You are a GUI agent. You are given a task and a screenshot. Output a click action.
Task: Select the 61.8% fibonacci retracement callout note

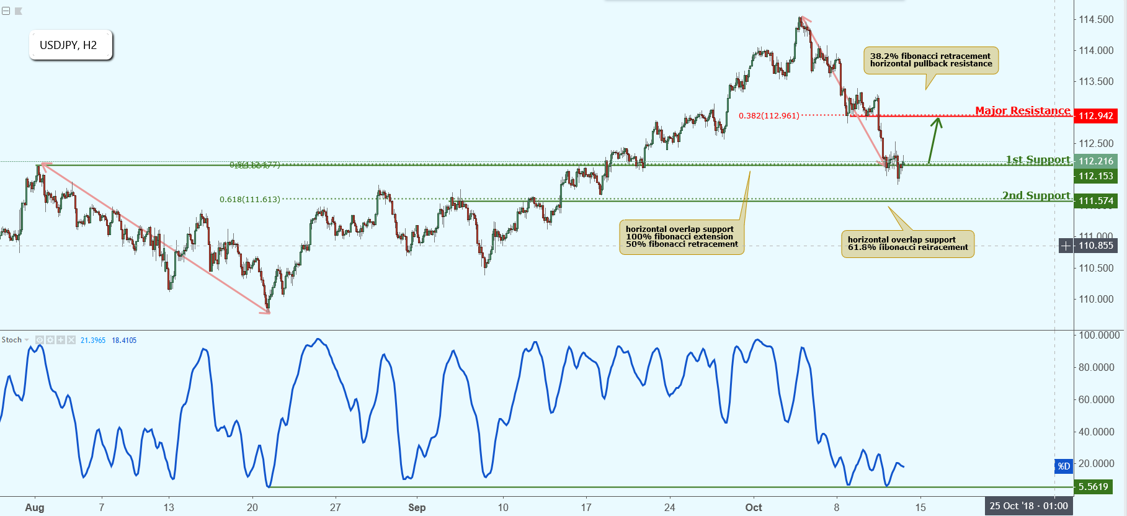point(907,244)
